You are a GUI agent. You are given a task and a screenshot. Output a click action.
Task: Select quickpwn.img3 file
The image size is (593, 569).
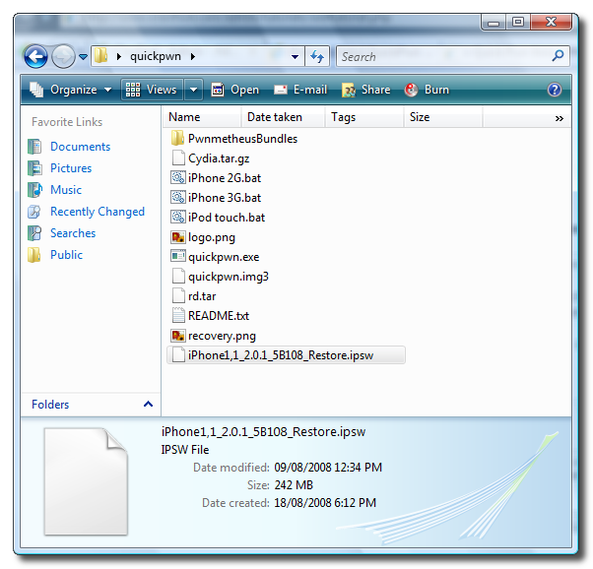pos(229,277)
